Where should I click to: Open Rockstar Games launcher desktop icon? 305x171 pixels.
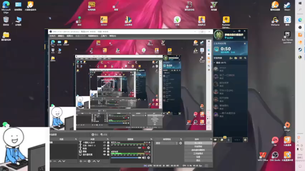coord(226,22)
